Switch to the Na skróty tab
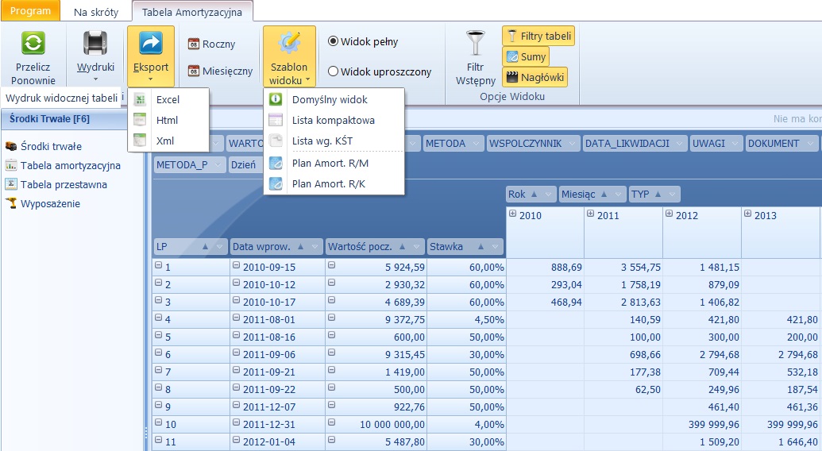The height and width of the screenshot is (451, 822). [95, 12]
